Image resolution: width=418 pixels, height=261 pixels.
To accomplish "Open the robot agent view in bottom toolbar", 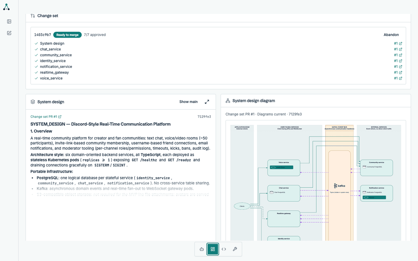I will click(x=201, y=249).
